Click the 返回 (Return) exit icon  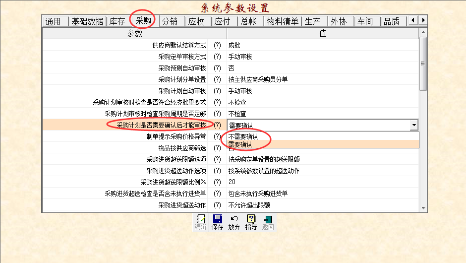268,222
